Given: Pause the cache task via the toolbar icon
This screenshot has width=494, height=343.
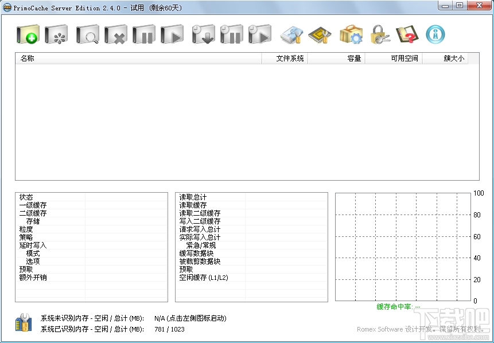Looking at the screenshot, I should (x=144, y=34).
